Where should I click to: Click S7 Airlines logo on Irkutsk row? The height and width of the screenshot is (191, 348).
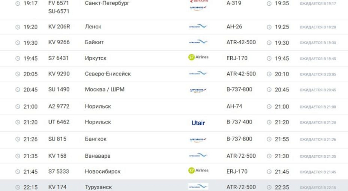pyautogui.click(x=198, y=57)
